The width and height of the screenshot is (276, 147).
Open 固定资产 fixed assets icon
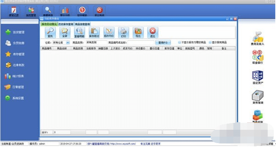pyautogui.click(x=257, y=77)
